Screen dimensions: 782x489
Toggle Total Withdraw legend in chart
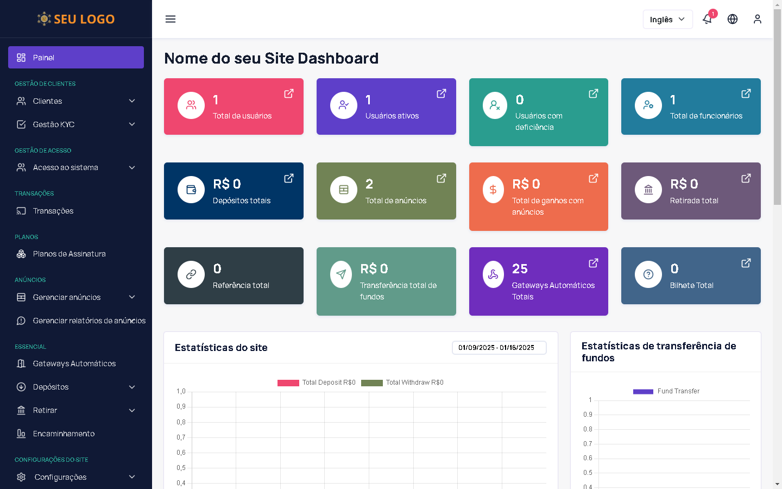pos(402,383)
